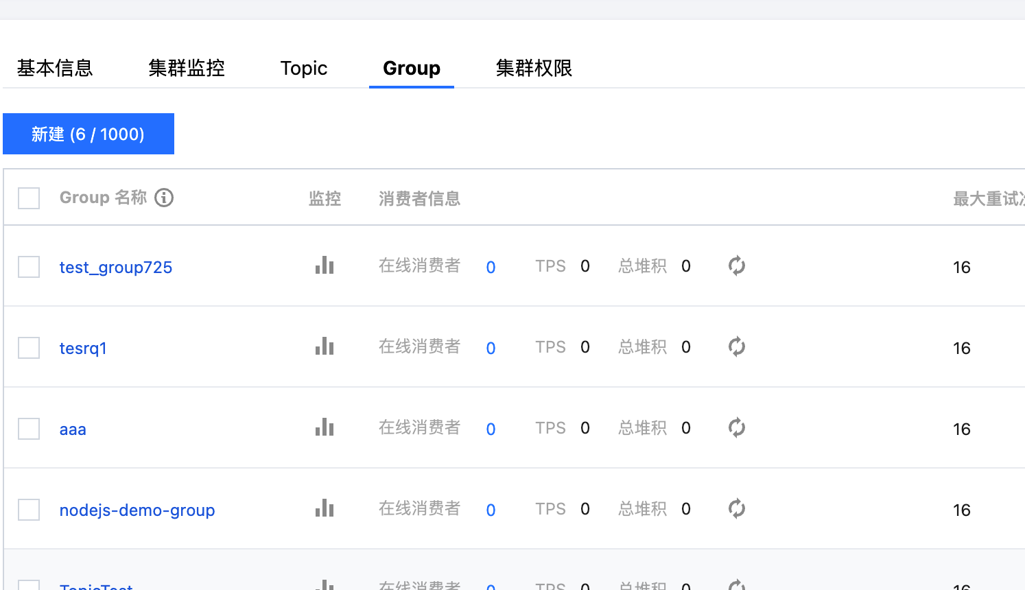Click the 新建 (6 / 1000) button
This screenshot has width=1025, height=590.
pos(89,134)
